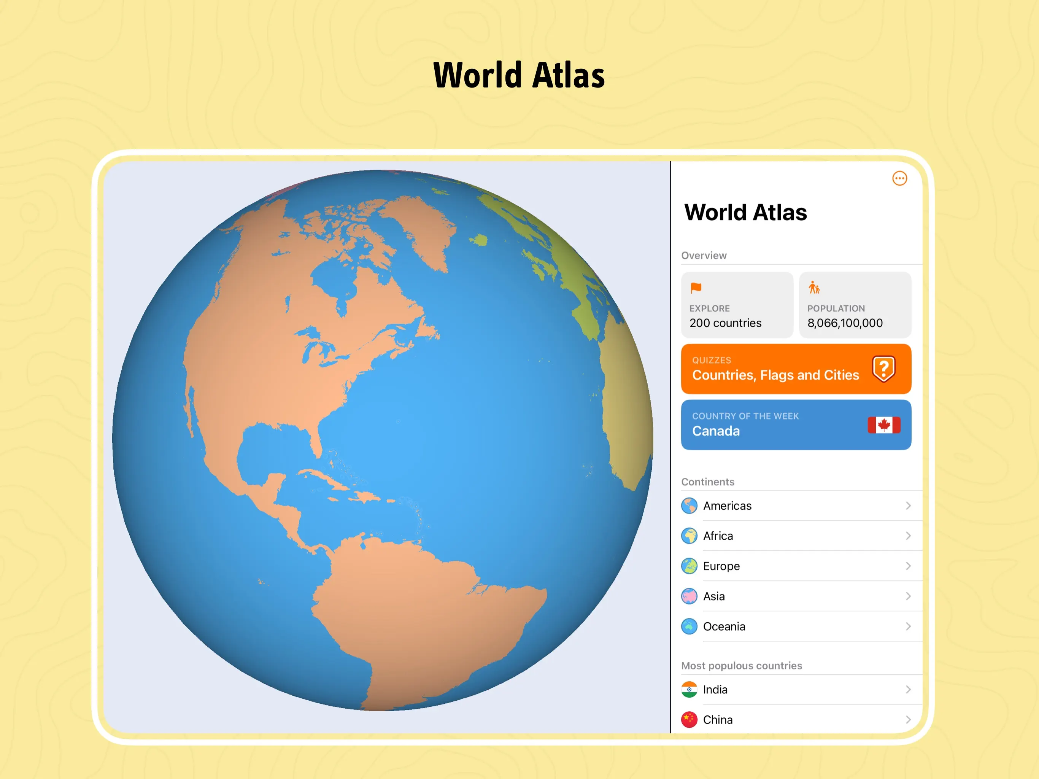Tap the quiz question mark badge

coord(883,369)
